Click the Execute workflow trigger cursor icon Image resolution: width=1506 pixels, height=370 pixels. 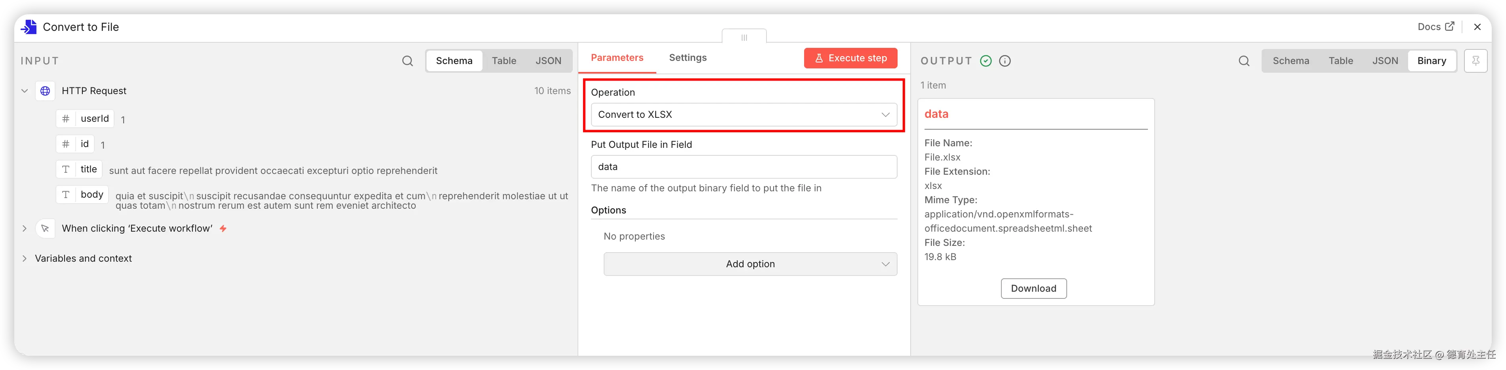pos(45,228)
